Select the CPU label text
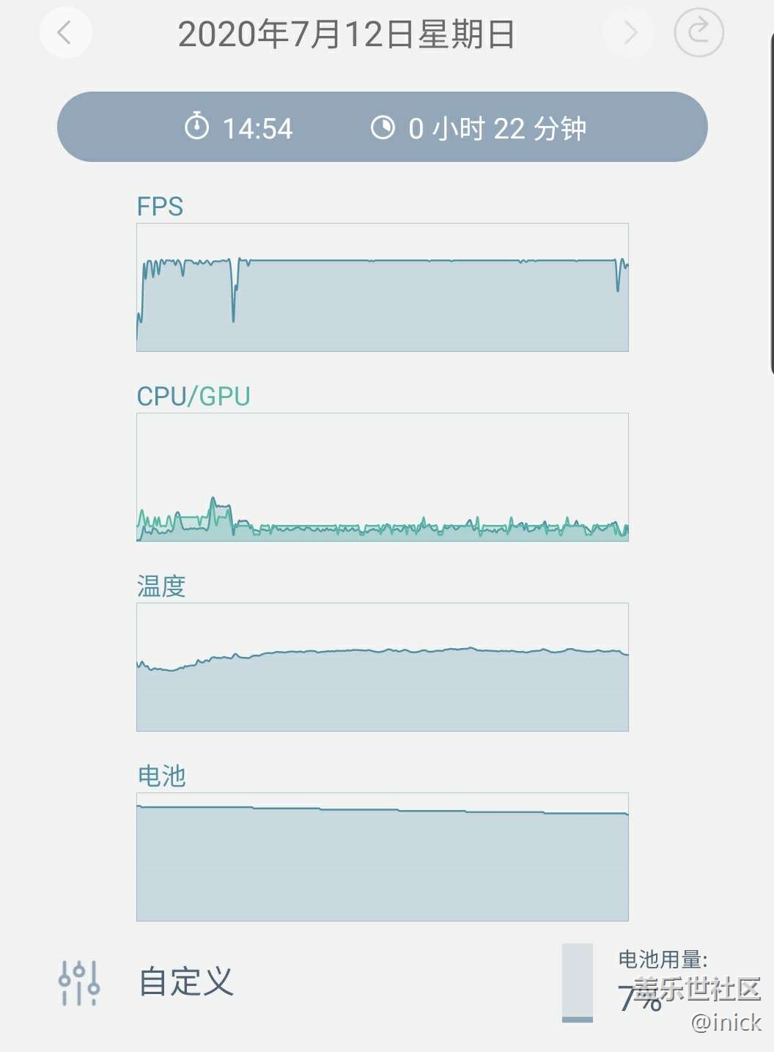 [x=161, y=397]
